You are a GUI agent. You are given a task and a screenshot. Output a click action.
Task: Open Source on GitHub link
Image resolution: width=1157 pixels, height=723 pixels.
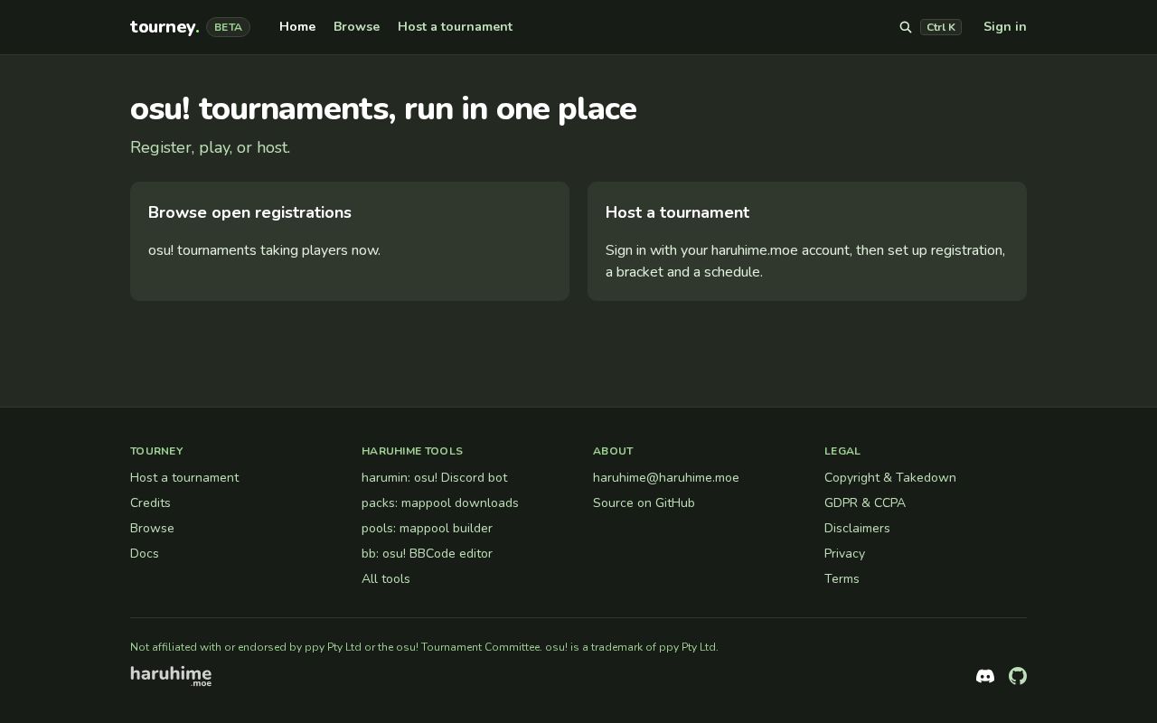(644, 502)
